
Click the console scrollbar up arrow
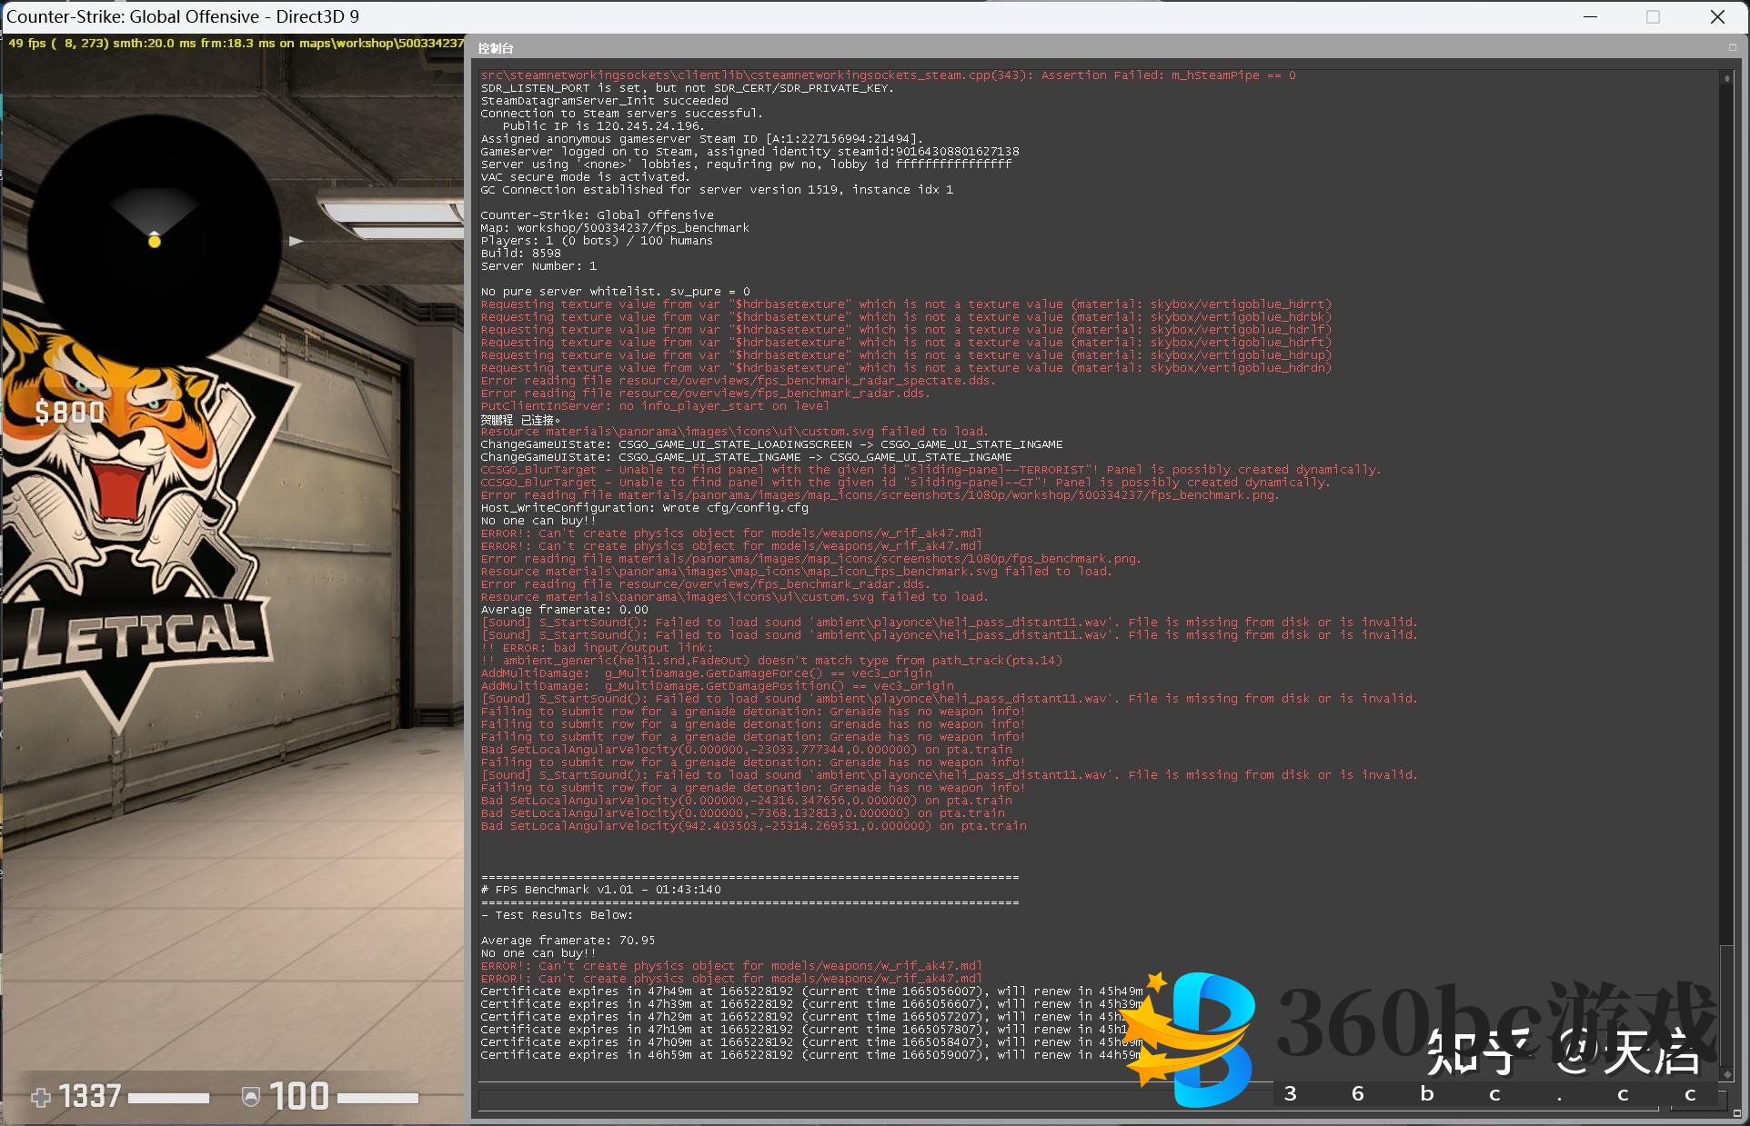pyautogui.click(x=1726, y=79)
